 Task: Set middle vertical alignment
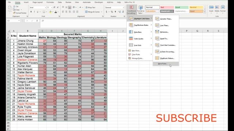pyautogui.click(x=66, y=7)
